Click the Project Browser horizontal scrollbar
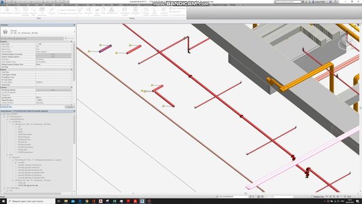362x204 pixels. [32, 194]
